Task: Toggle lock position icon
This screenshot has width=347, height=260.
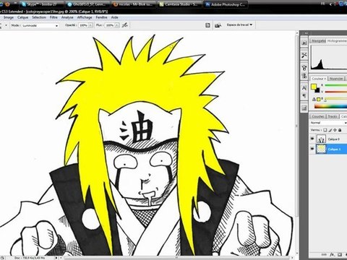Action: coord(335,130)
